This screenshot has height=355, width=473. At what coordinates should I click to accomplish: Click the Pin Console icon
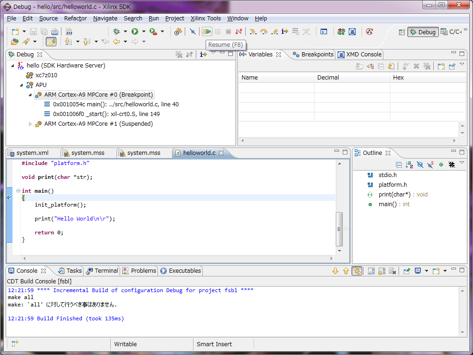[406, 271]
